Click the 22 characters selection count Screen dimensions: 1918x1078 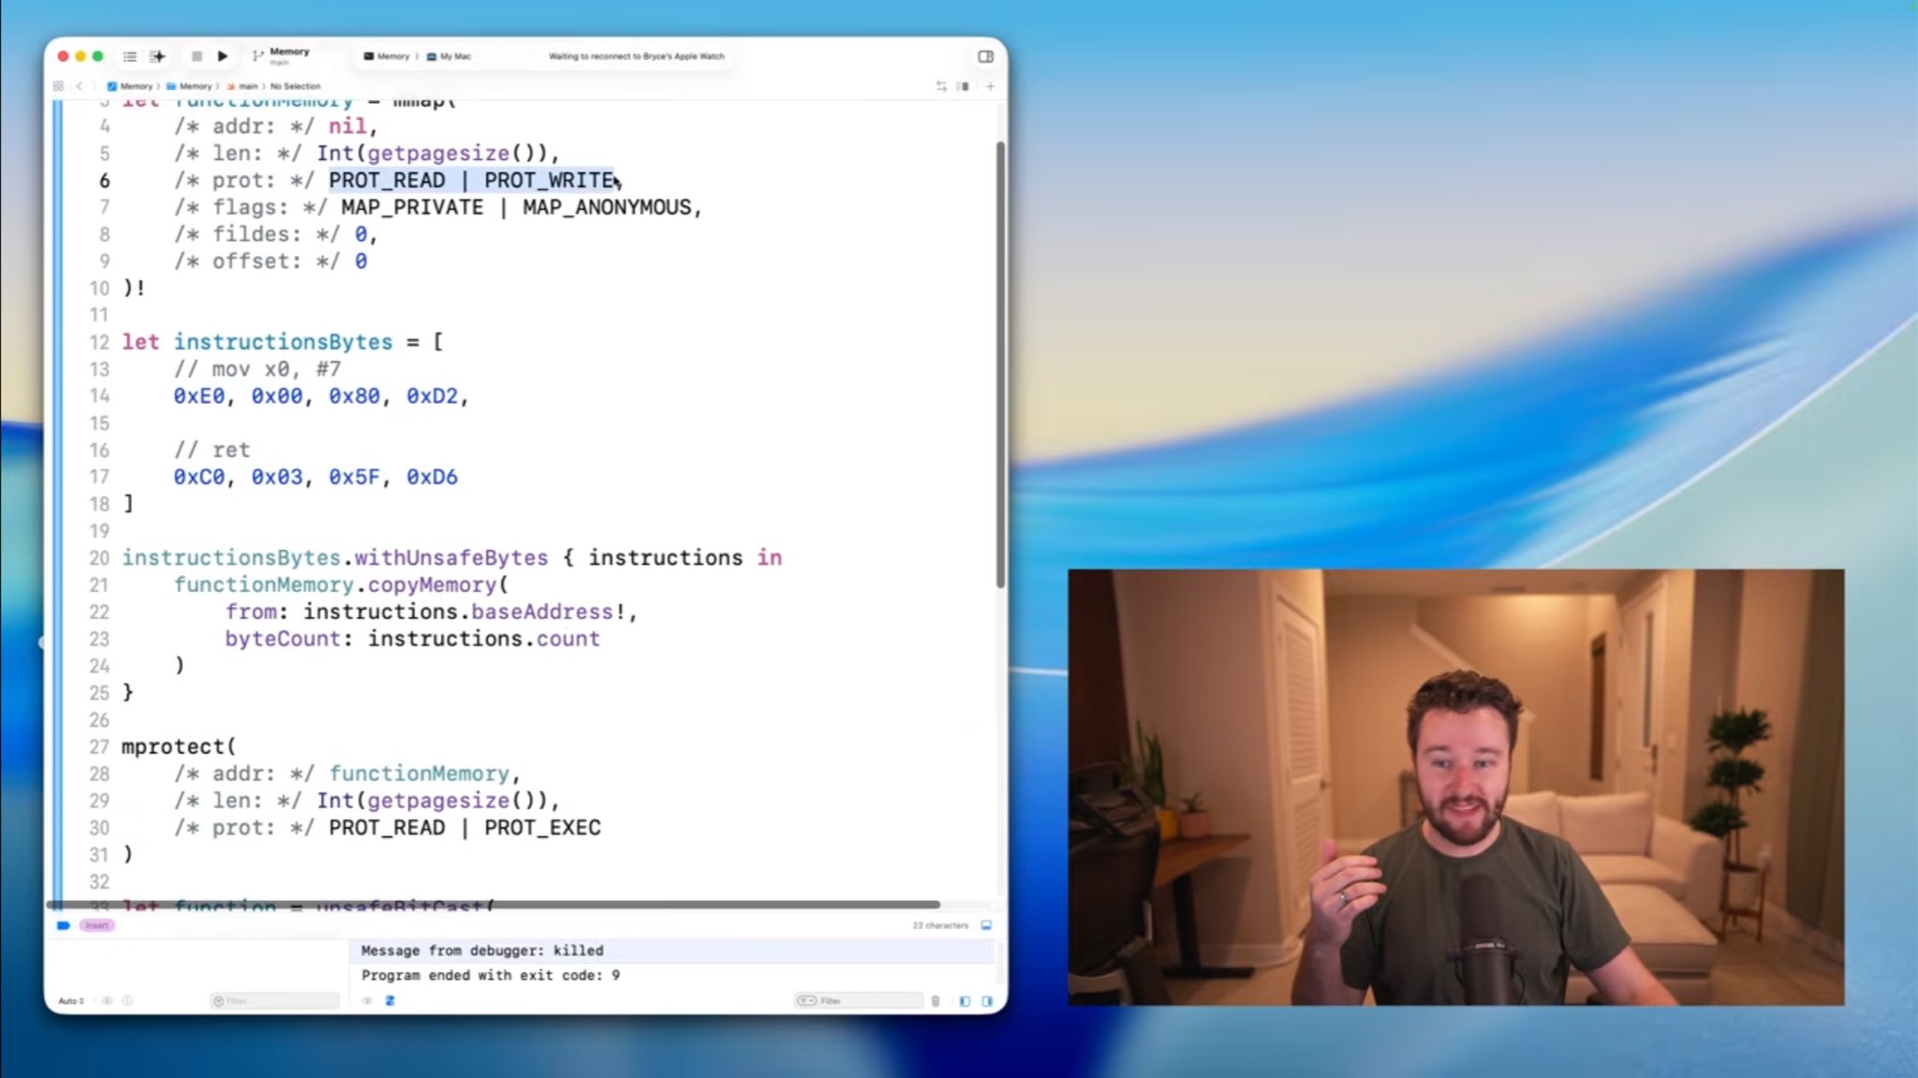pyautogui.click(x=940, y=925)
